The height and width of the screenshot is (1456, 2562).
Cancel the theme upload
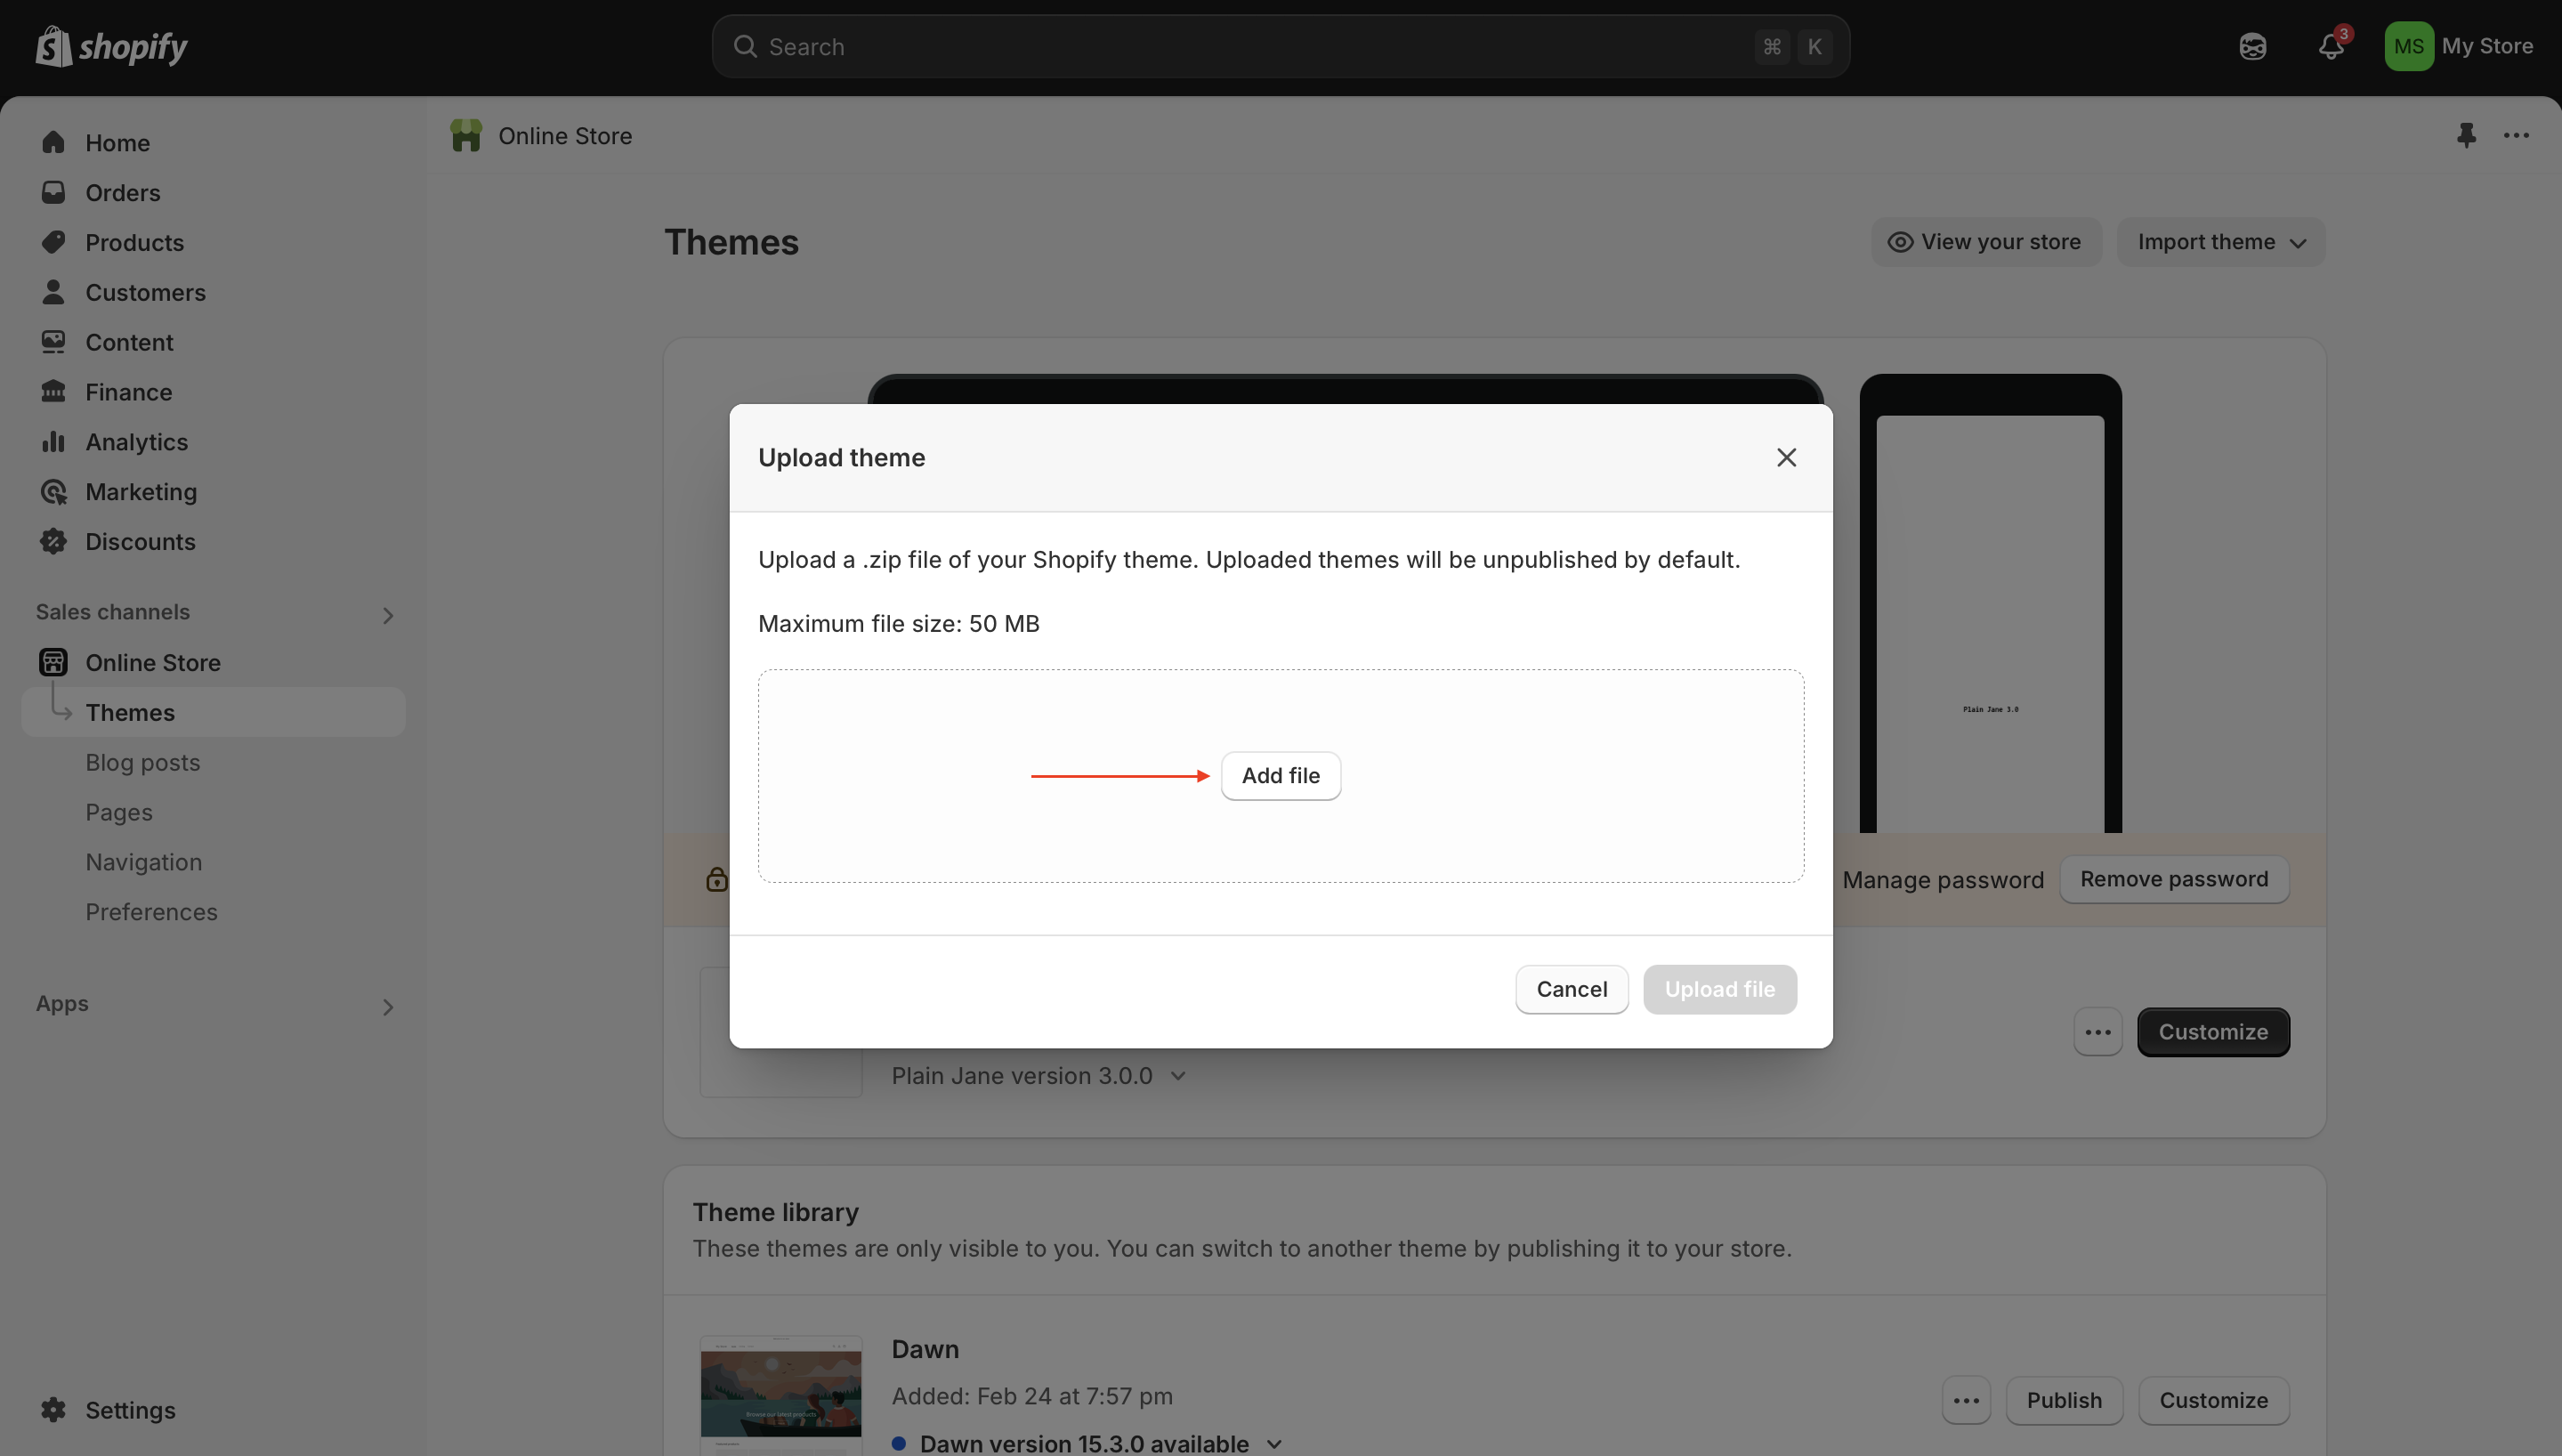click(1571, 989)
